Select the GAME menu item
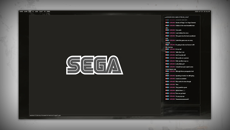 click(x=26, y=12)
